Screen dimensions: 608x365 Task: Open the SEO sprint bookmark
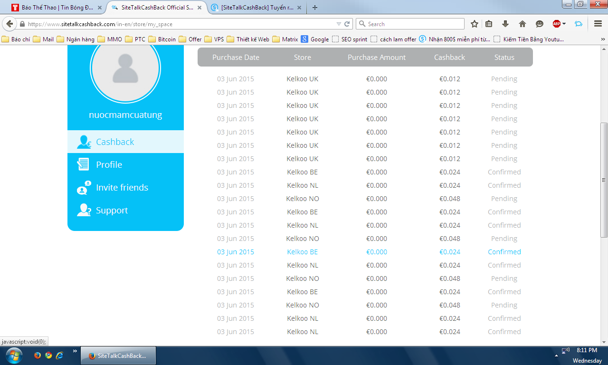click(350, 39)
